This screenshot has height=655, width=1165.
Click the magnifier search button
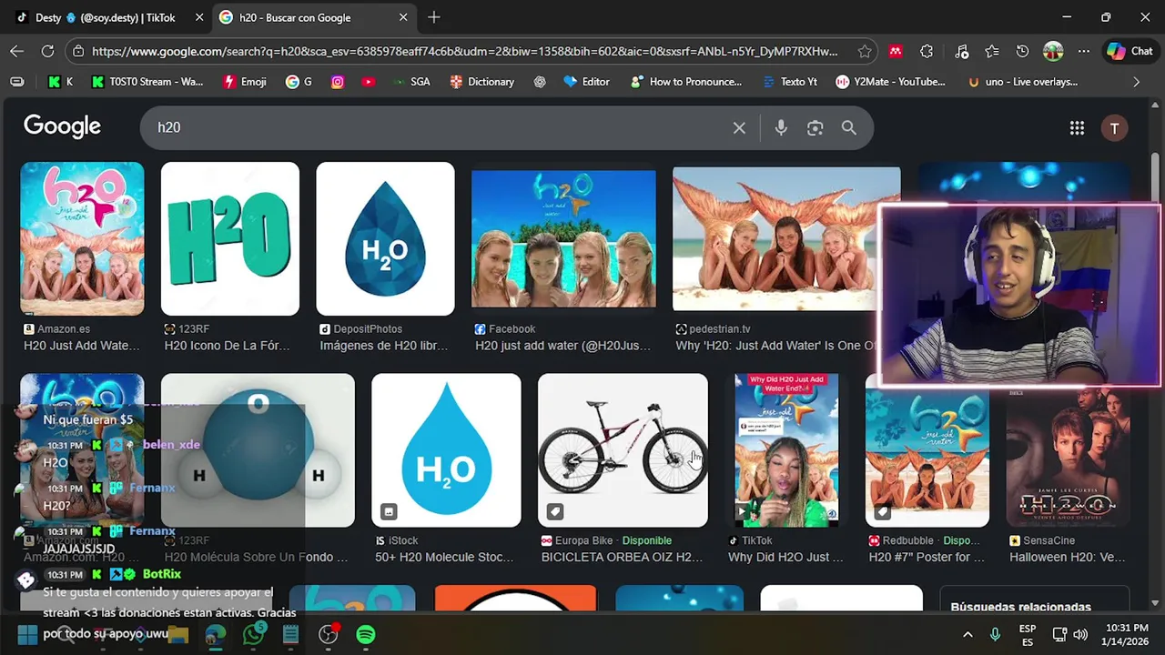click(x=849, y=128)
